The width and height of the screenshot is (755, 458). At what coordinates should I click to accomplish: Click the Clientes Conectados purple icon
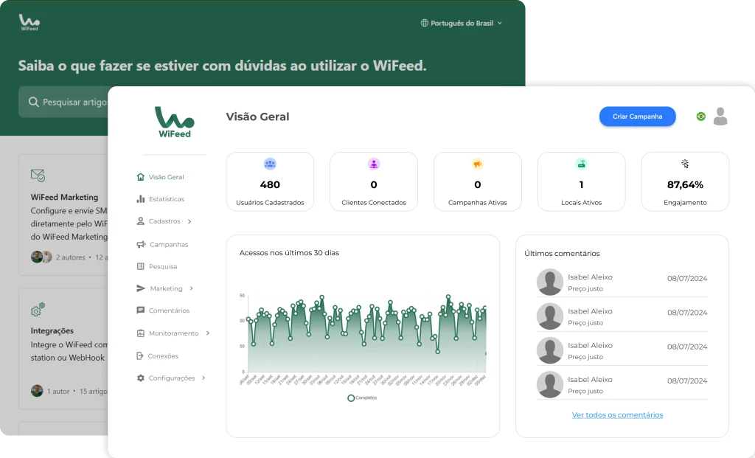coord(374,164)
